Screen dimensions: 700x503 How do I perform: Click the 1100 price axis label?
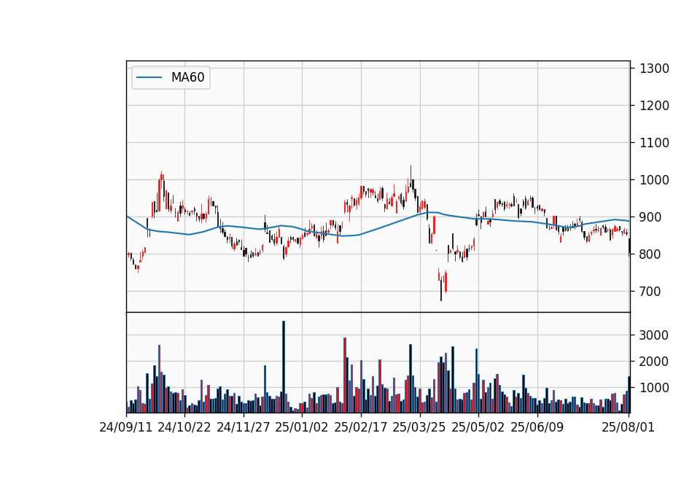pyautogui.click(x=654, y=142)
